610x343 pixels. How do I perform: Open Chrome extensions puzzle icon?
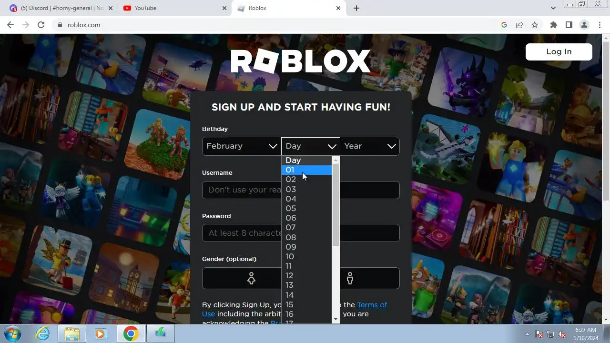(x=553, y=25)
